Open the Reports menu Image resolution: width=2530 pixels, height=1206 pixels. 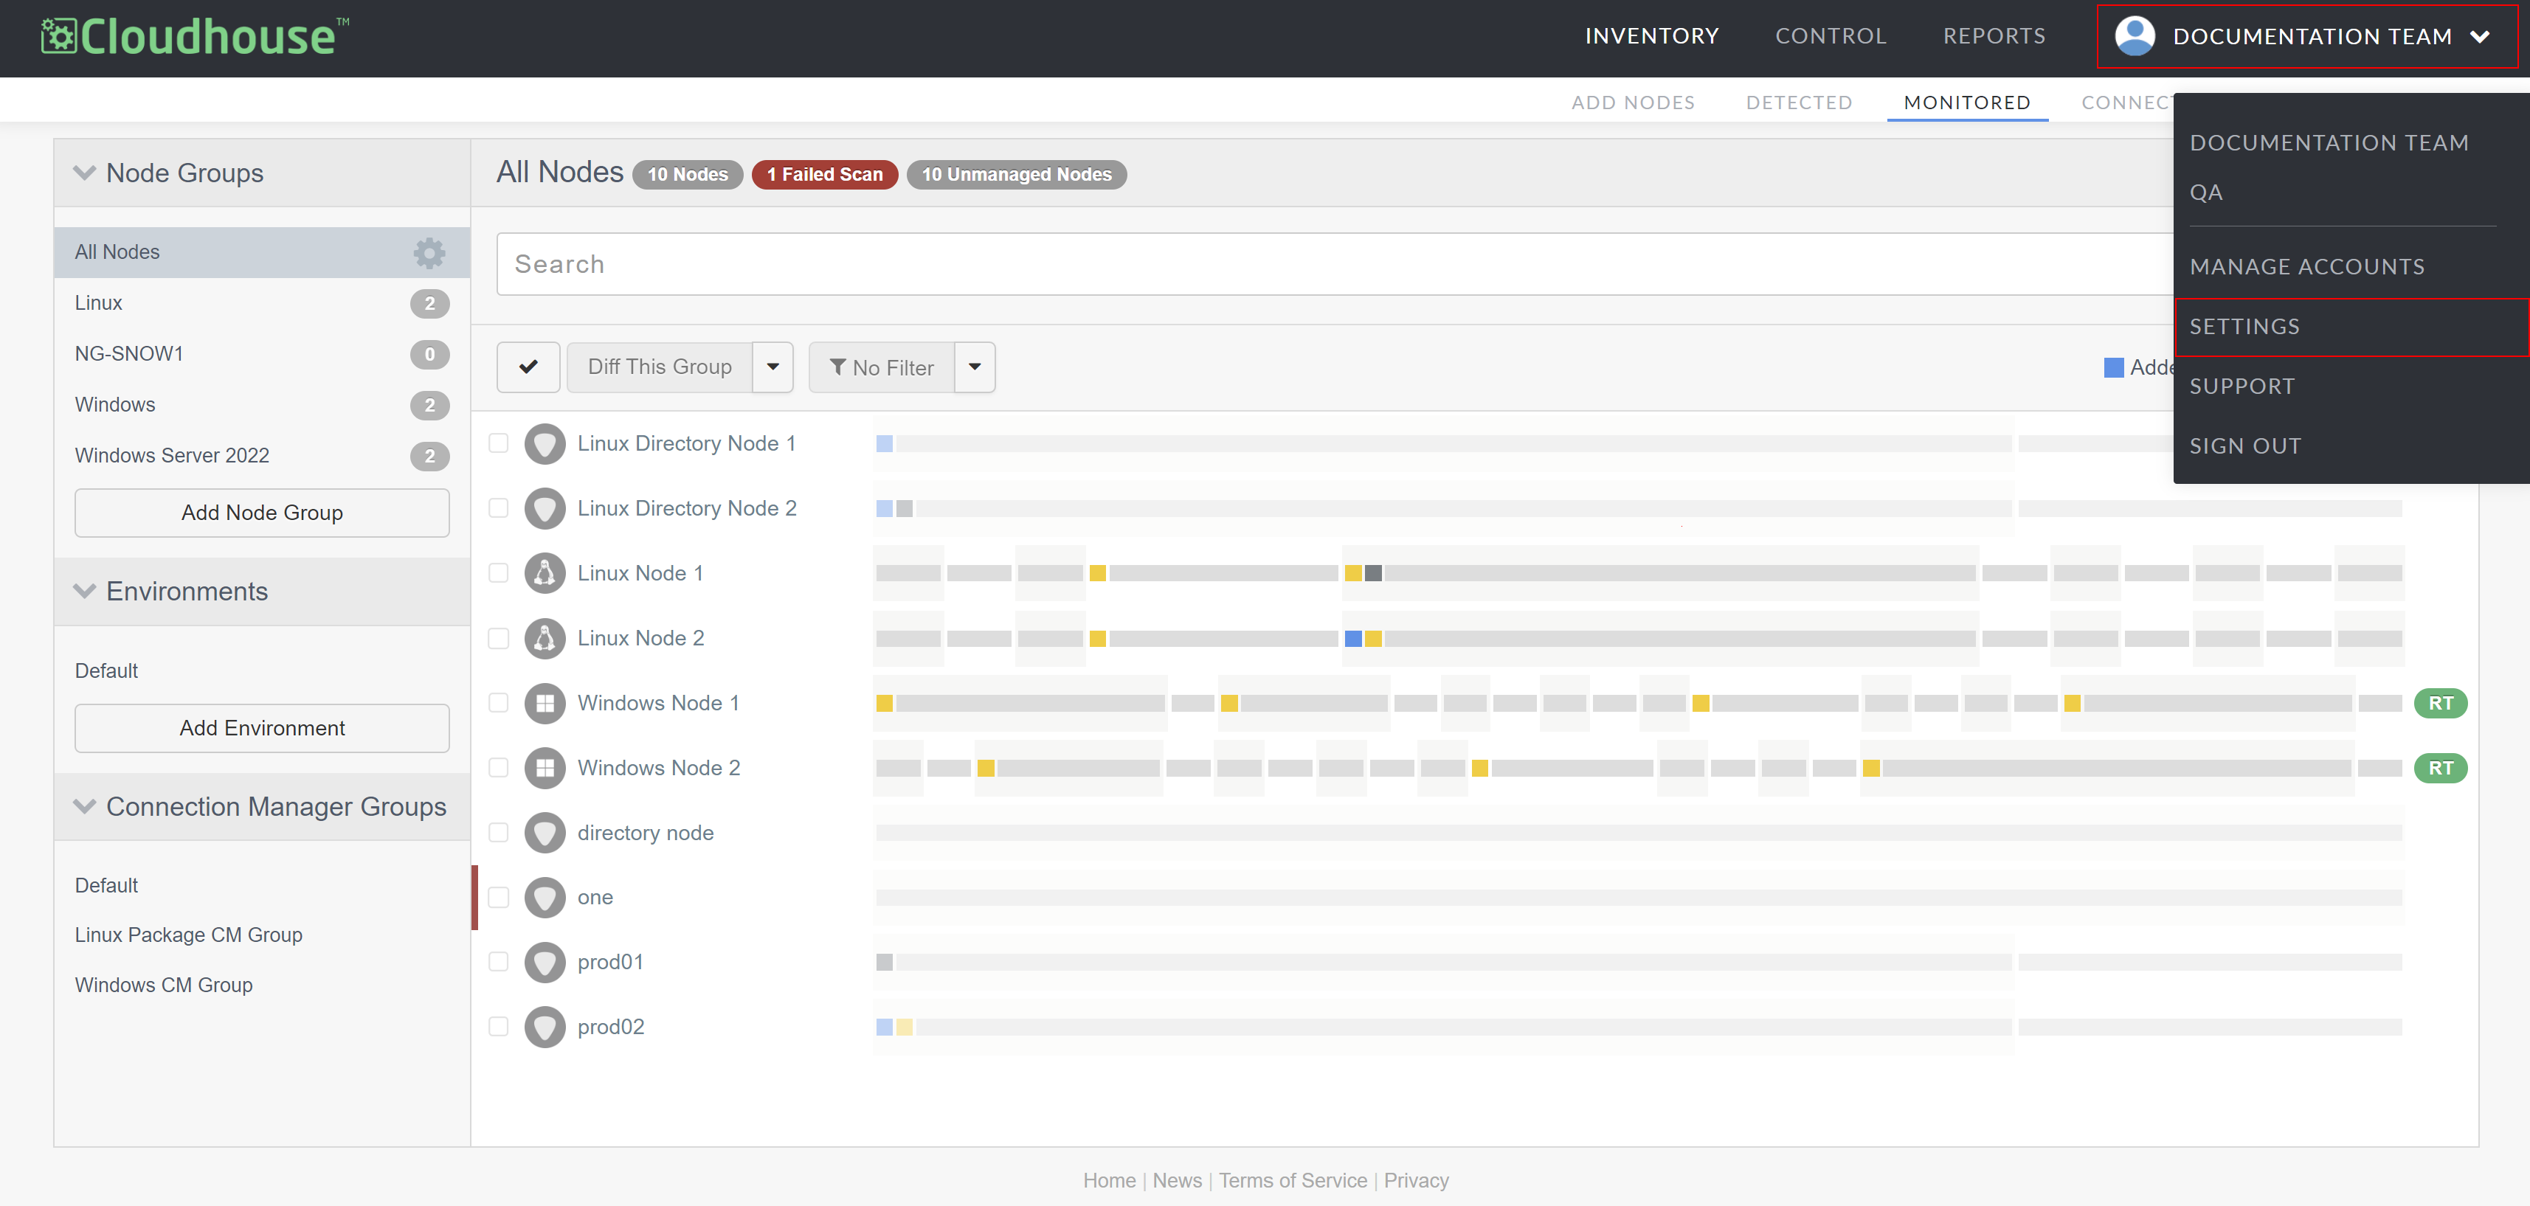1994,36
